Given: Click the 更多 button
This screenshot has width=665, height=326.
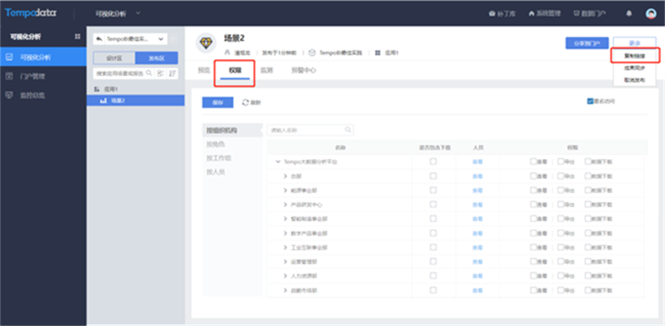Looking at the screenshot, I should click(x=635, y=43).
